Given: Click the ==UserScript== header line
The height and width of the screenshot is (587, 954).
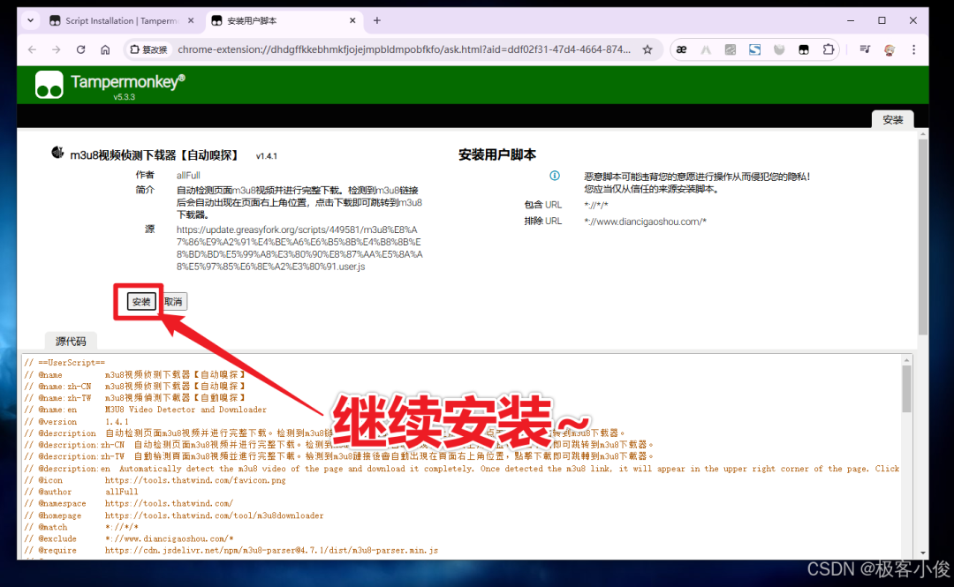Looking at the screenshot, I should click(64, 363).
